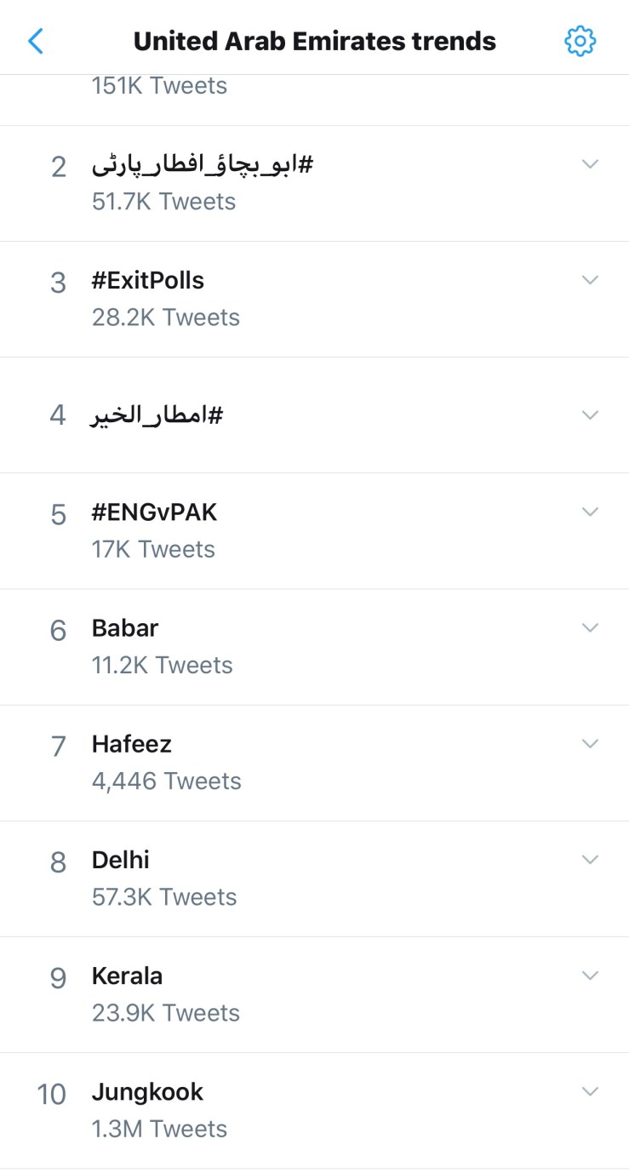Open the Jungkook trending topic
The height and width of the screenshot is (1173, 629).
pyautogui.click(x=147, y=1091)
